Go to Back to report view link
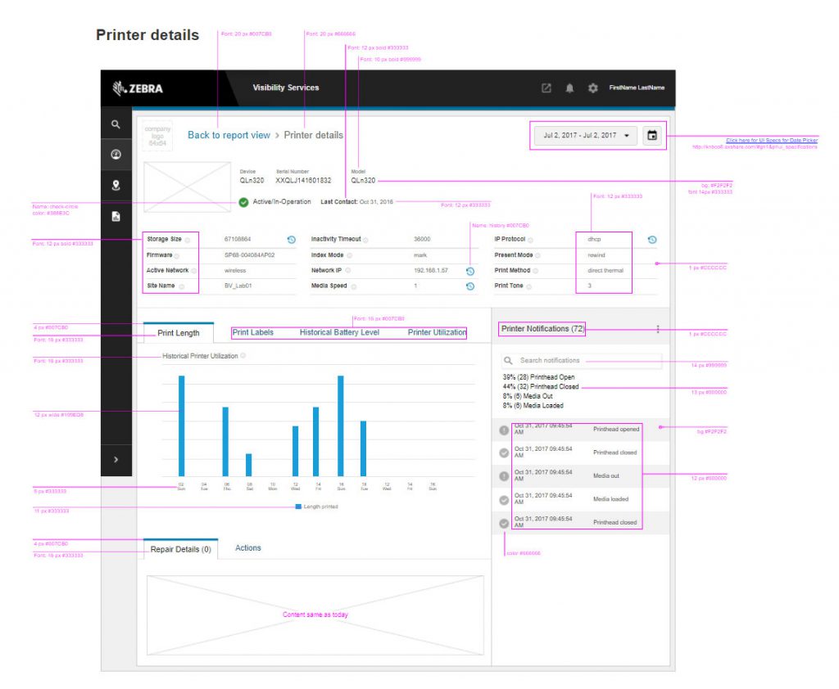 (229, 135)
